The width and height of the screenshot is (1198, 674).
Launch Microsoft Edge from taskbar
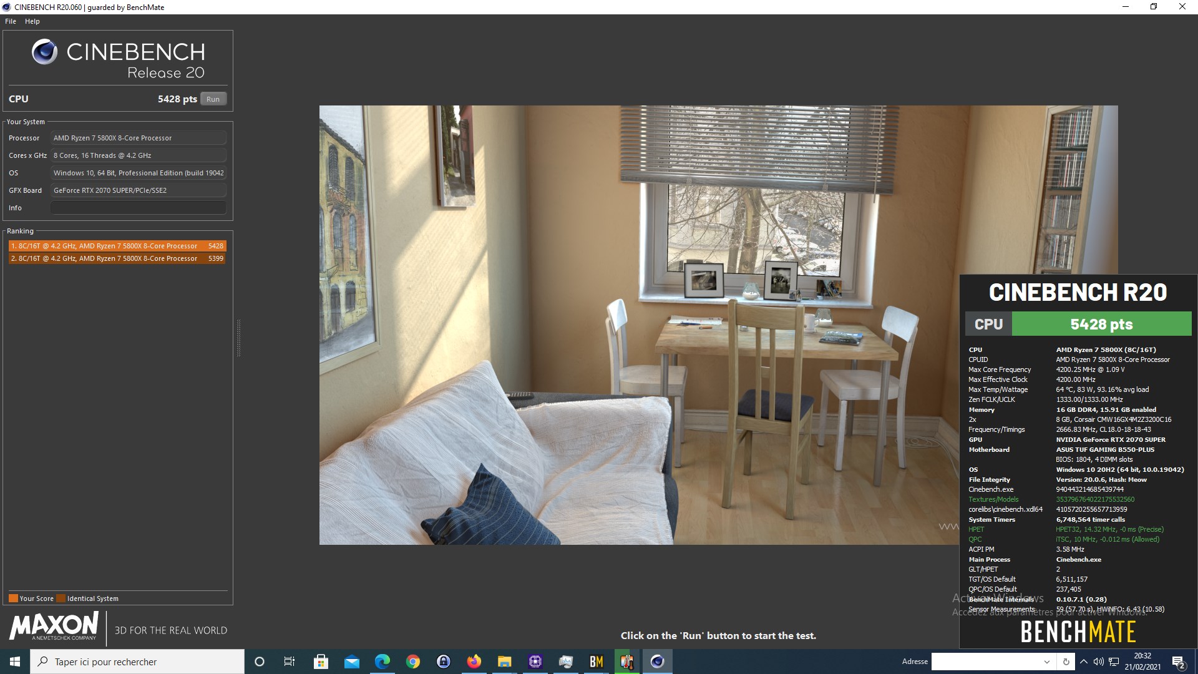pyautogui.click(x=382, y=662)
